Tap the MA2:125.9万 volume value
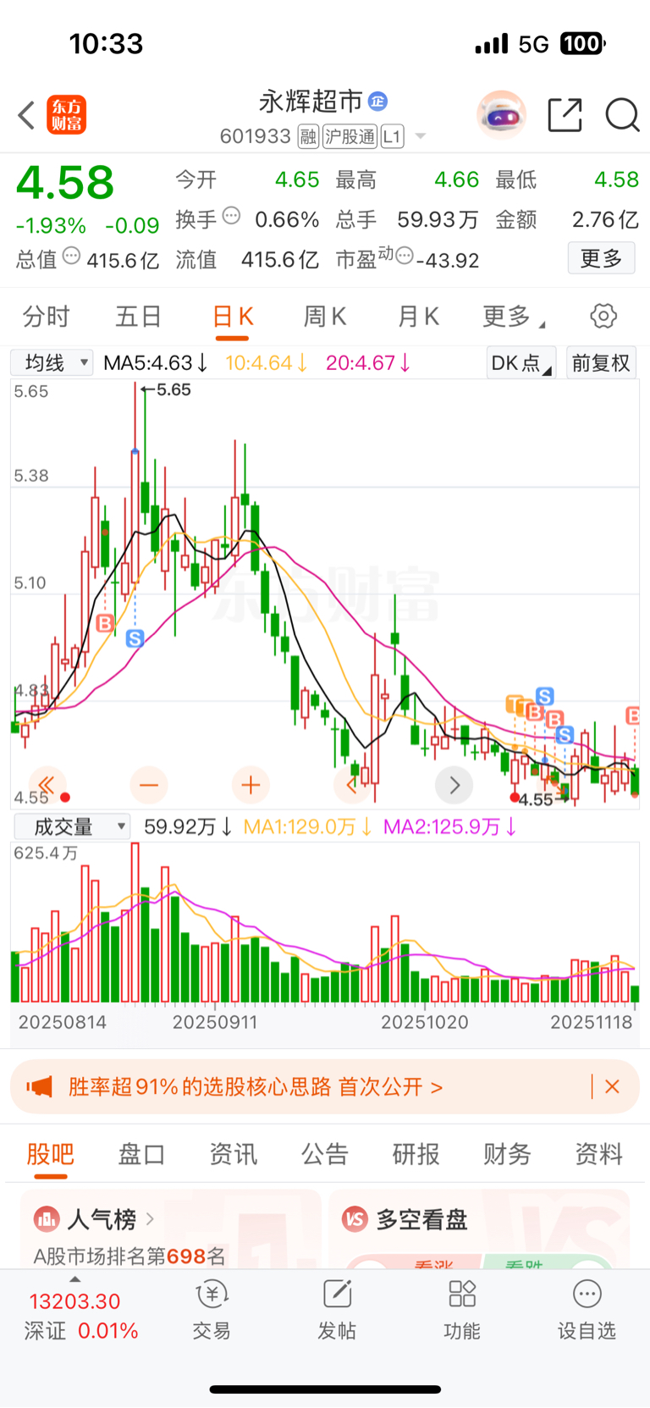 pos(450,826)
